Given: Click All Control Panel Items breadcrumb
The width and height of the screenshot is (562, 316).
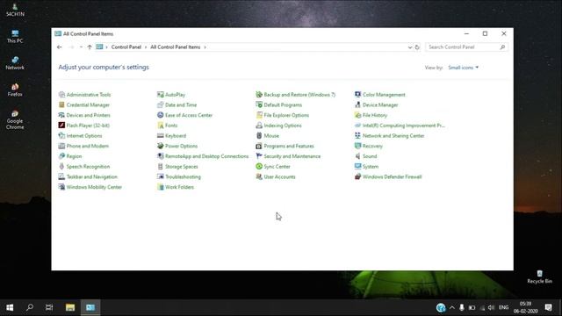Looking at the screenshot, I should click(x=176, y=47).
